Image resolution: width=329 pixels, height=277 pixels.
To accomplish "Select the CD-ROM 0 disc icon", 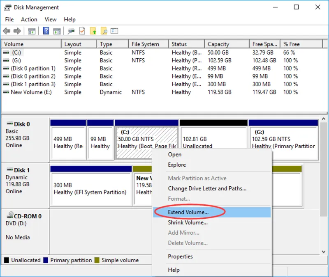I will pyautogui.click(x=10, y=214).
